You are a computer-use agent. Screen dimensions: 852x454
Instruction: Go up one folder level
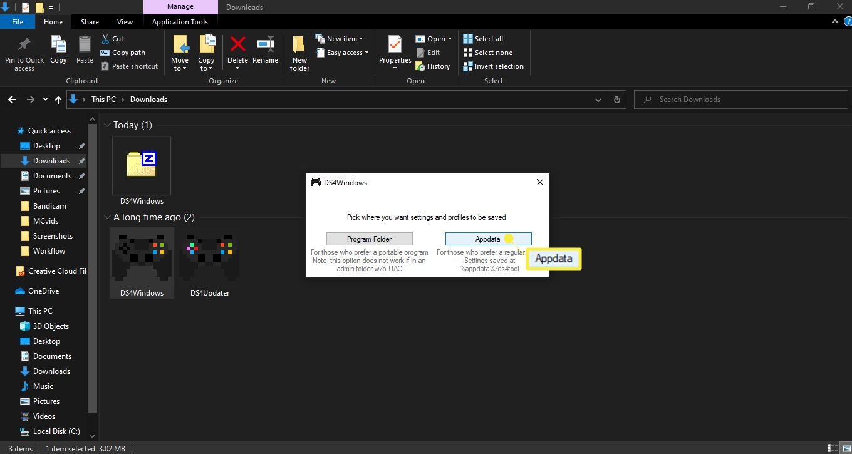pyautogui.click(x=58, y=100)
